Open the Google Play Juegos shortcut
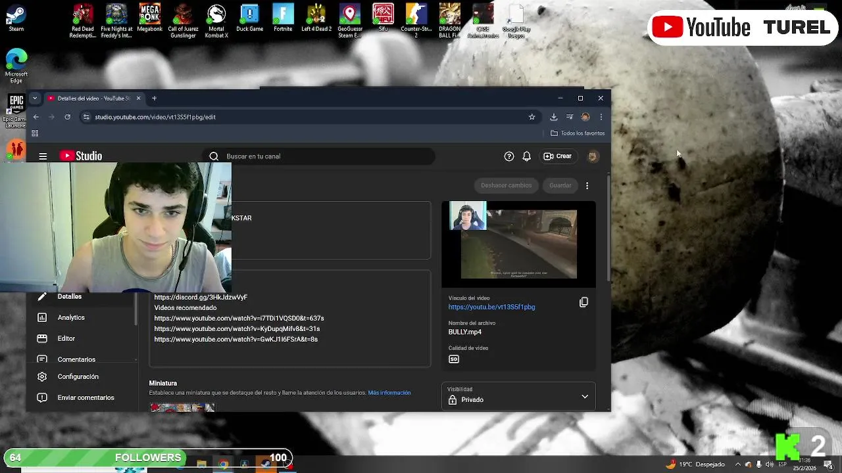The width and height of the screenshot is (842, 473). click(x=516, y=21)
